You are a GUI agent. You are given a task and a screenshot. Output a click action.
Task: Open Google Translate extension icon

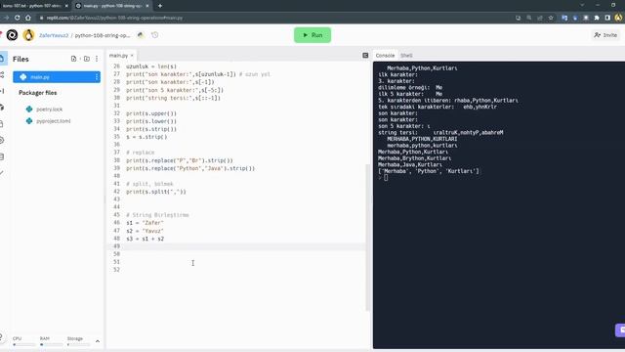pyautogui.click(x=564, y=18)
